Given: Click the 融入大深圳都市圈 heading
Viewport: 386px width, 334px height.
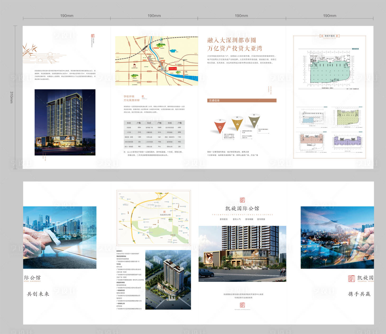Looking at the screenshot, I should coord(232,40).
